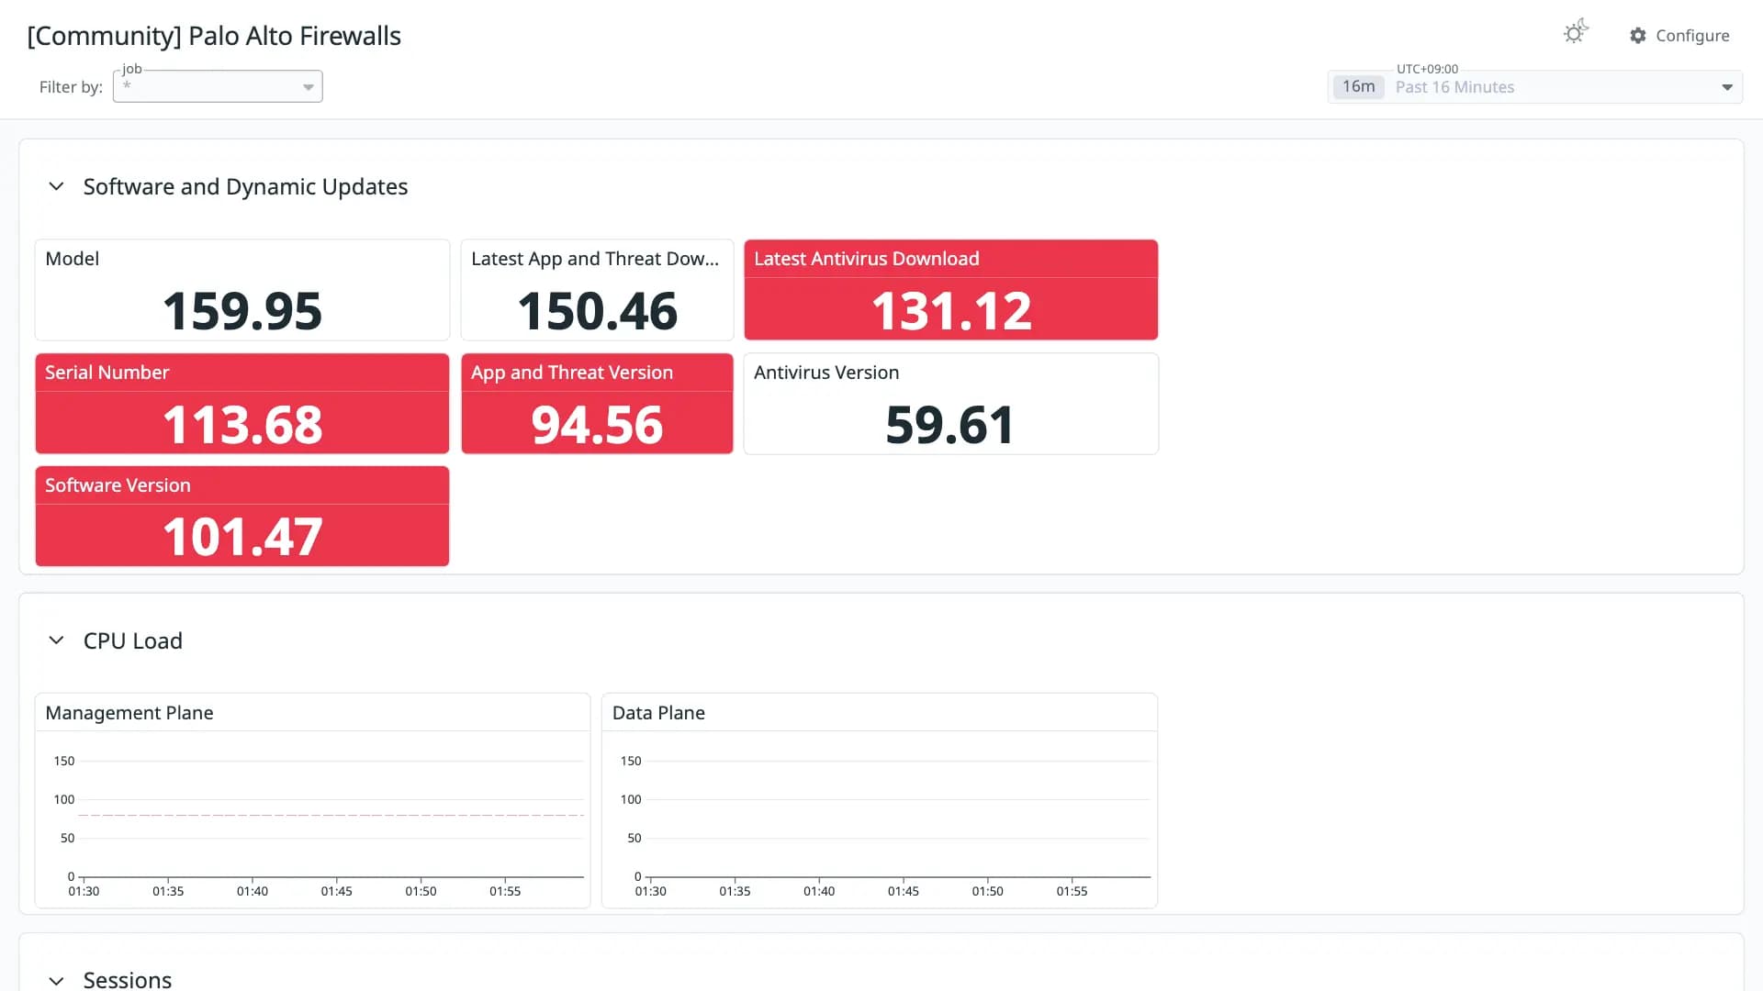Viewport: 1763px width, 991px height.
Task: Open the Past 16 Minutes time range dropdown
Action: [x=1535, y=87]
